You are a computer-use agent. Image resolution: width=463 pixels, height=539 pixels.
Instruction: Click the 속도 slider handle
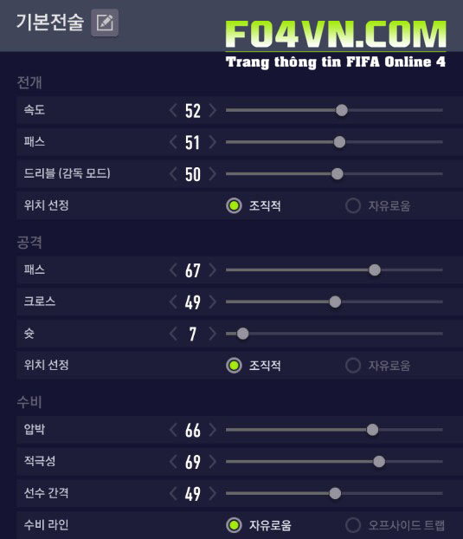tap(342, 110)
